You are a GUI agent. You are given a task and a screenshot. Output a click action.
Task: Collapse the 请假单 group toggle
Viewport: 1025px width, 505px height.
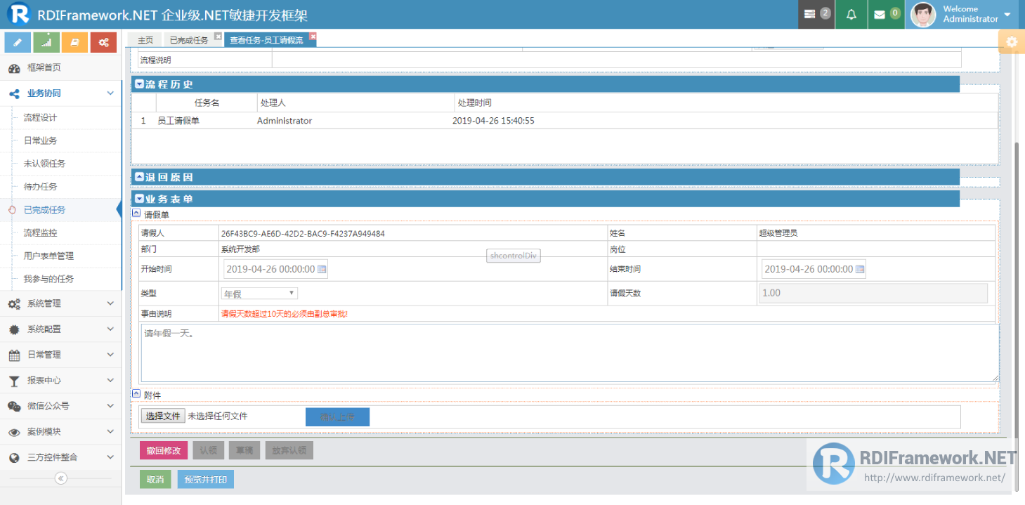pos(136,213)
